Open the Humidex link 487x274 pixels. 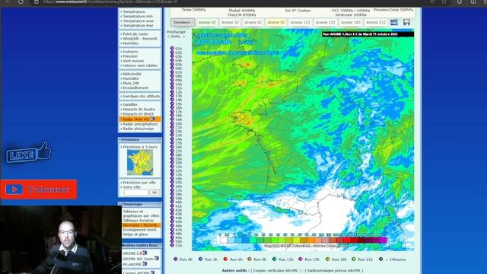(130, 43)
